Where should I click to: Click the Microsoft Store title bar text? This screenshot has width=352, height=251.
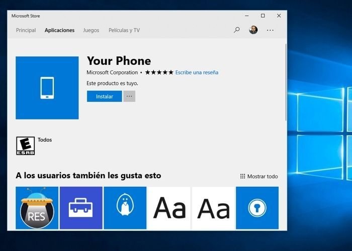26,16
